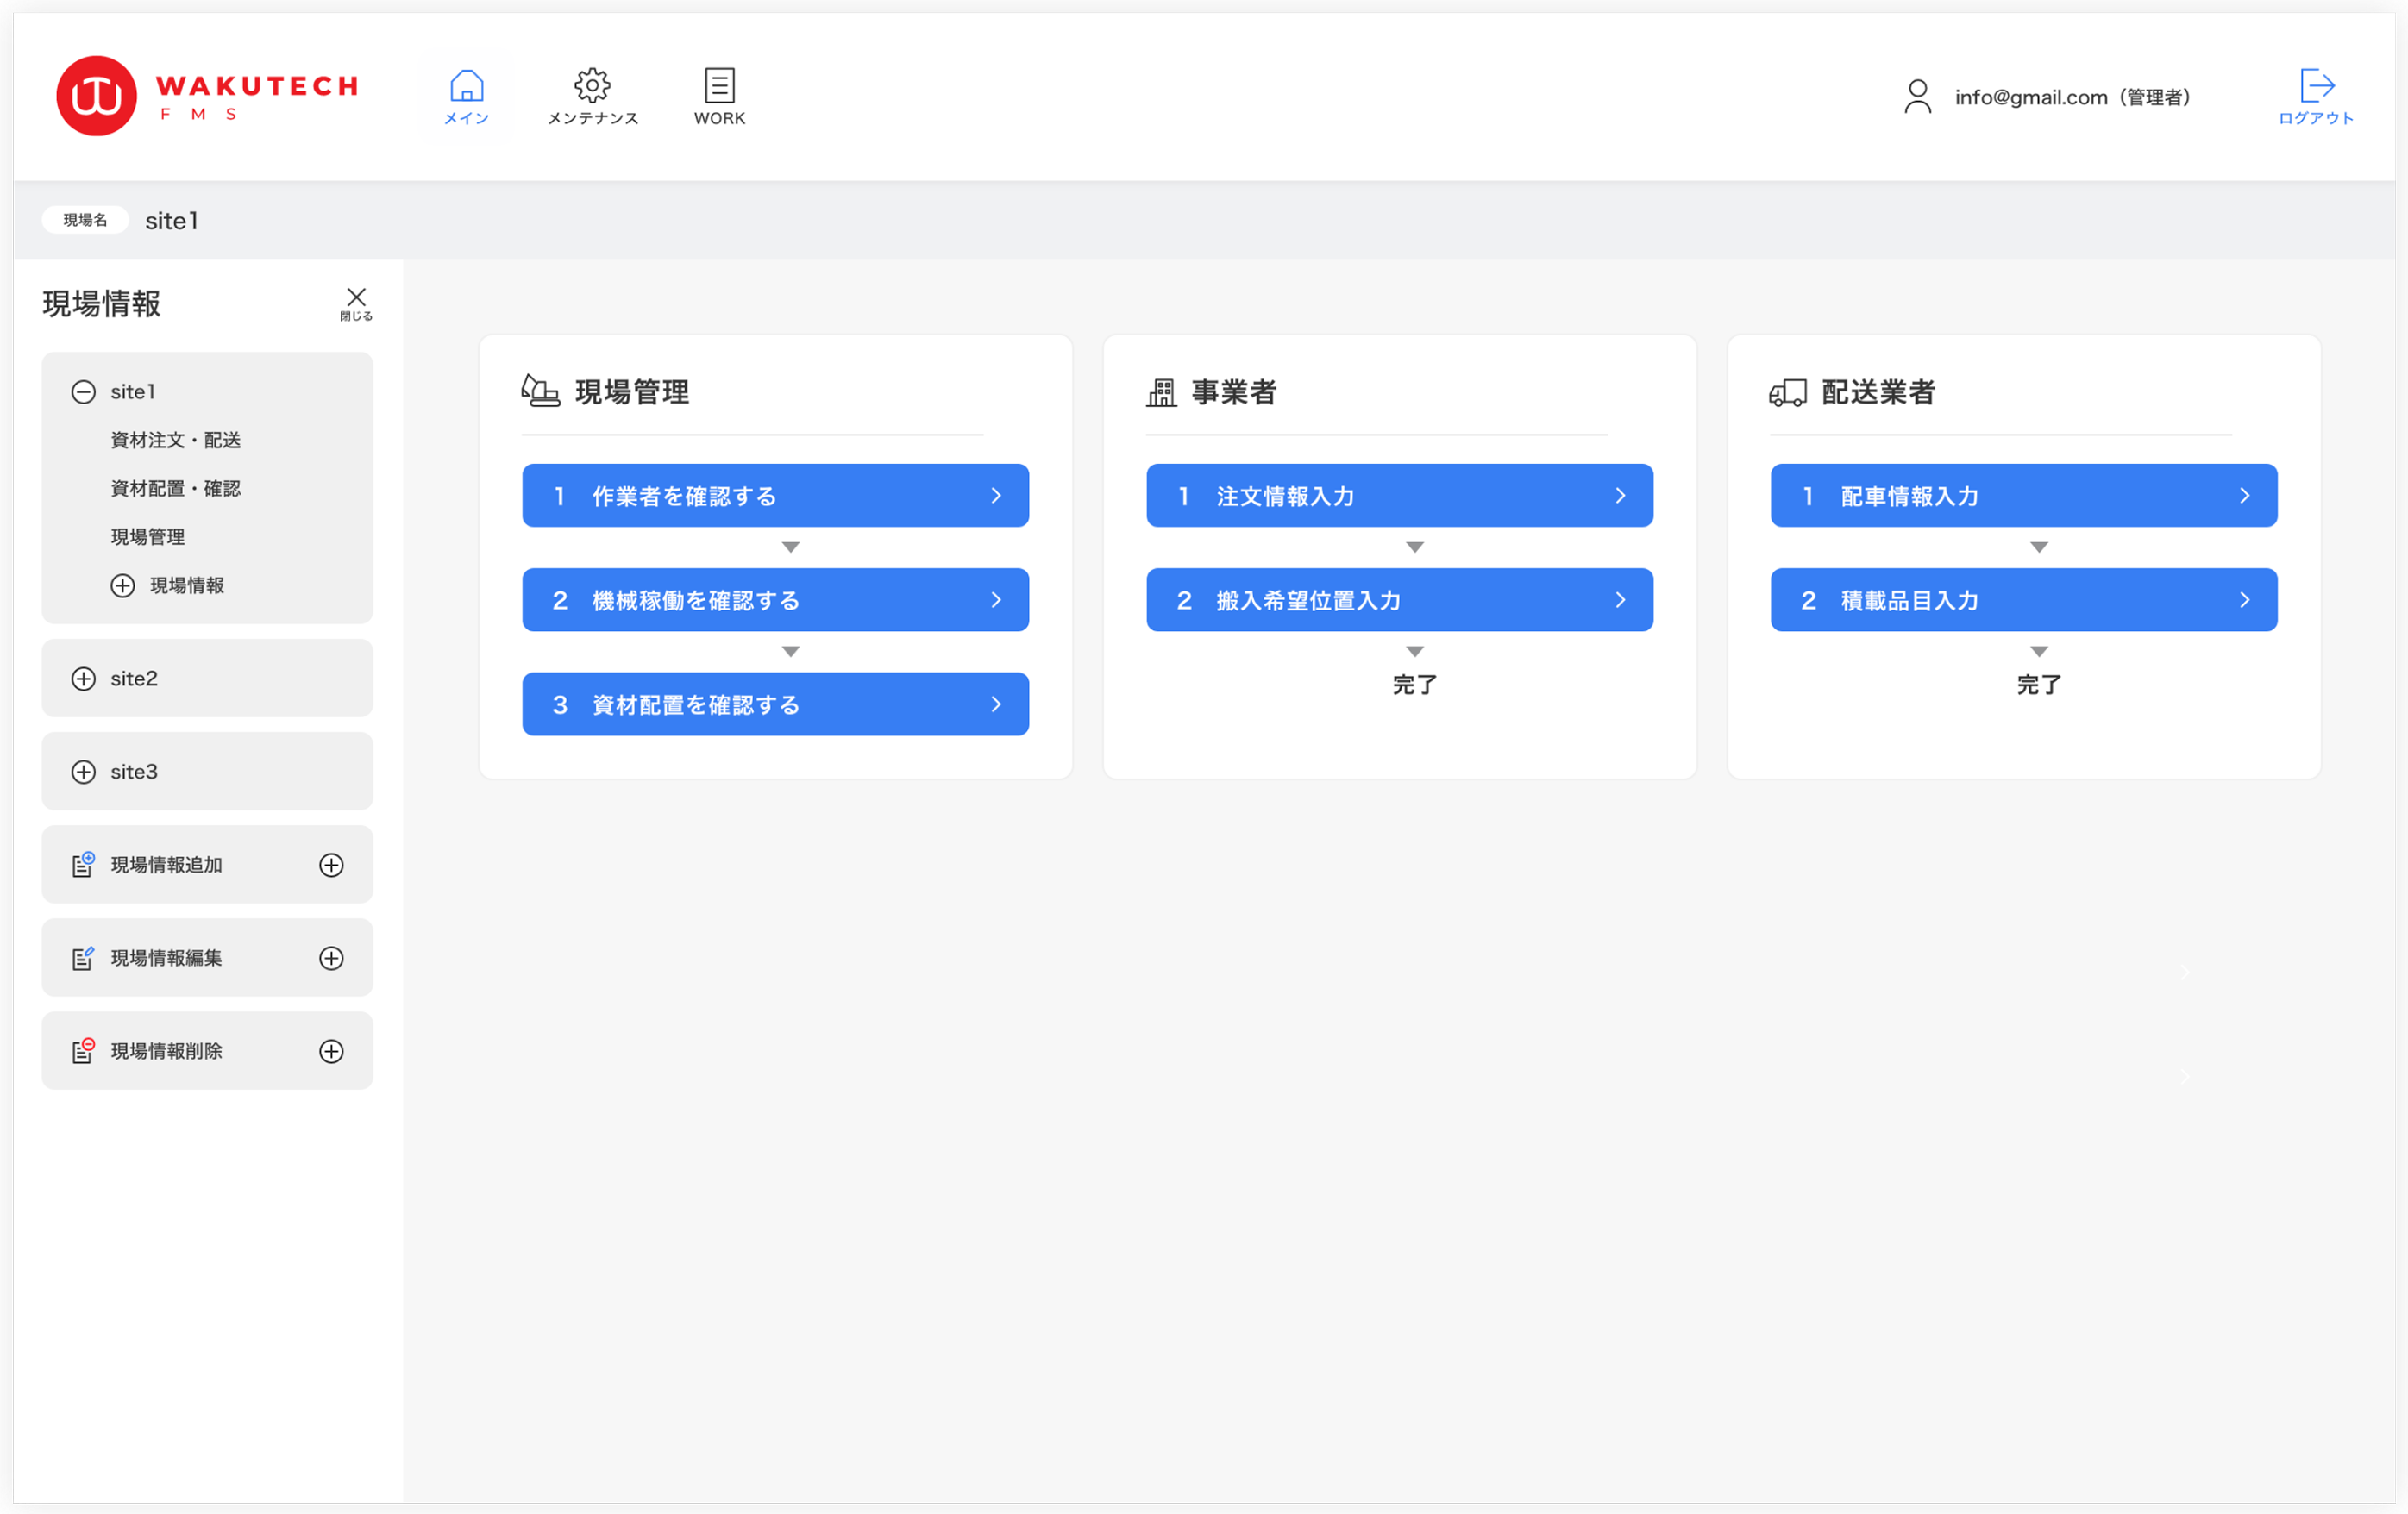Screen dimensions: 2408x1514
Task: Collapse the site1 tree node
Action: tap(84, 392)
